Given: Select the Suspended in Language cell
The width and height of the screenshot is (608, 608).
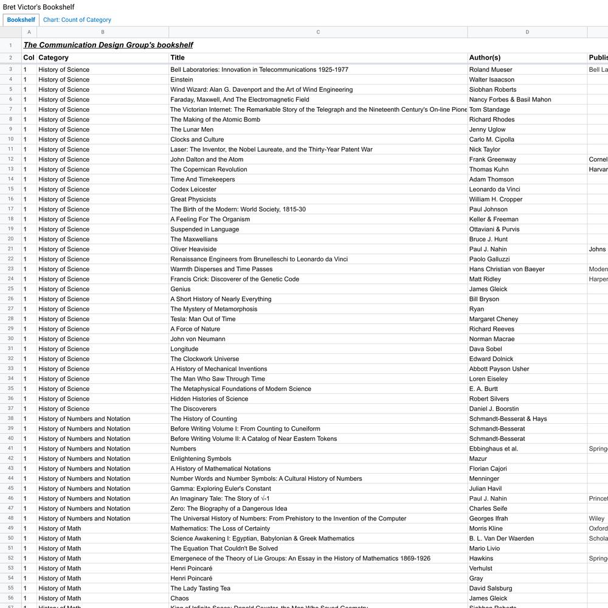Looking at the screenshot, I should [318, 229].
